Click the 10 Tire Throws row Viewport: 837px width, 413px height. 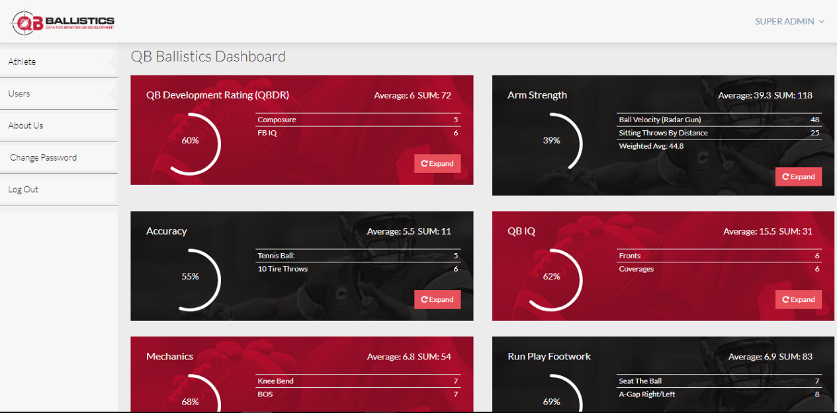357,269
